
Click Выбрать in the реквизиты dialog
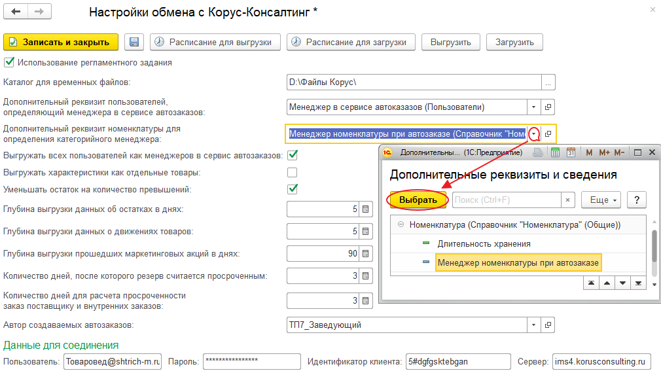[x=418, y=200]
